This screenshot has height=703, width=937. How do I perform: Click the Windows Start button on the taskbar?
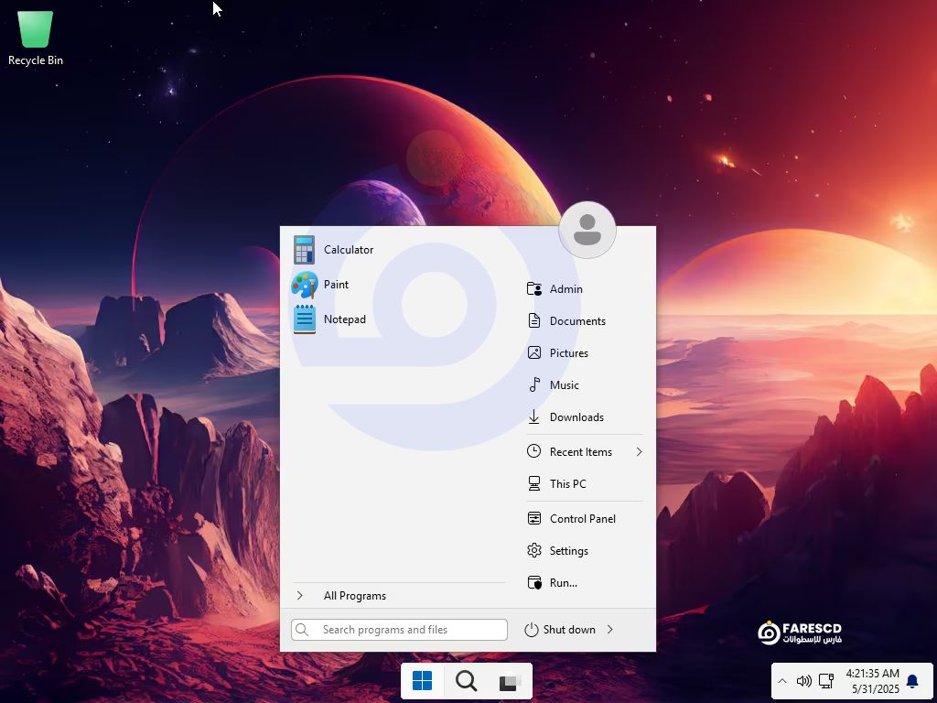(422, 681)
